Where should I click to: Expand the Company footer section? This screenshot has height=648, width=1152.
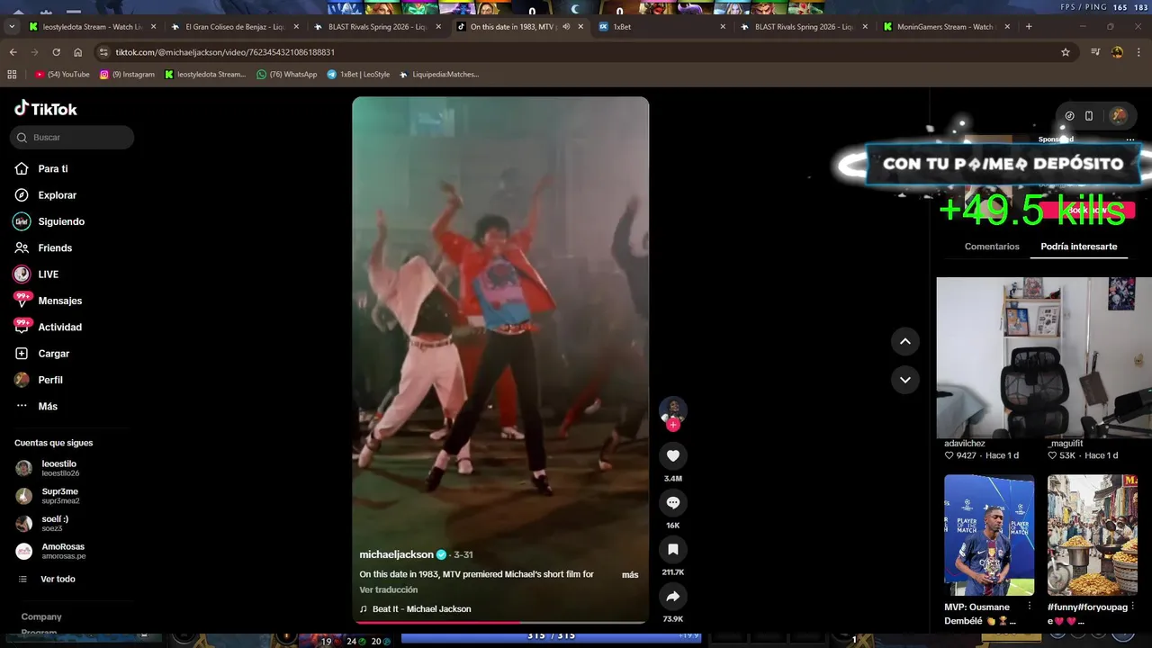[41, 616]
